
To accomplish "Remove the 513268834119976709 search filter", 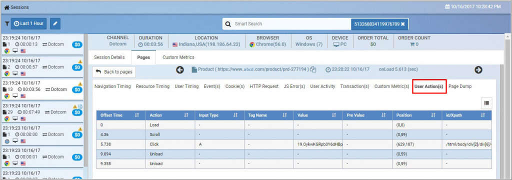I will [402, 24].
